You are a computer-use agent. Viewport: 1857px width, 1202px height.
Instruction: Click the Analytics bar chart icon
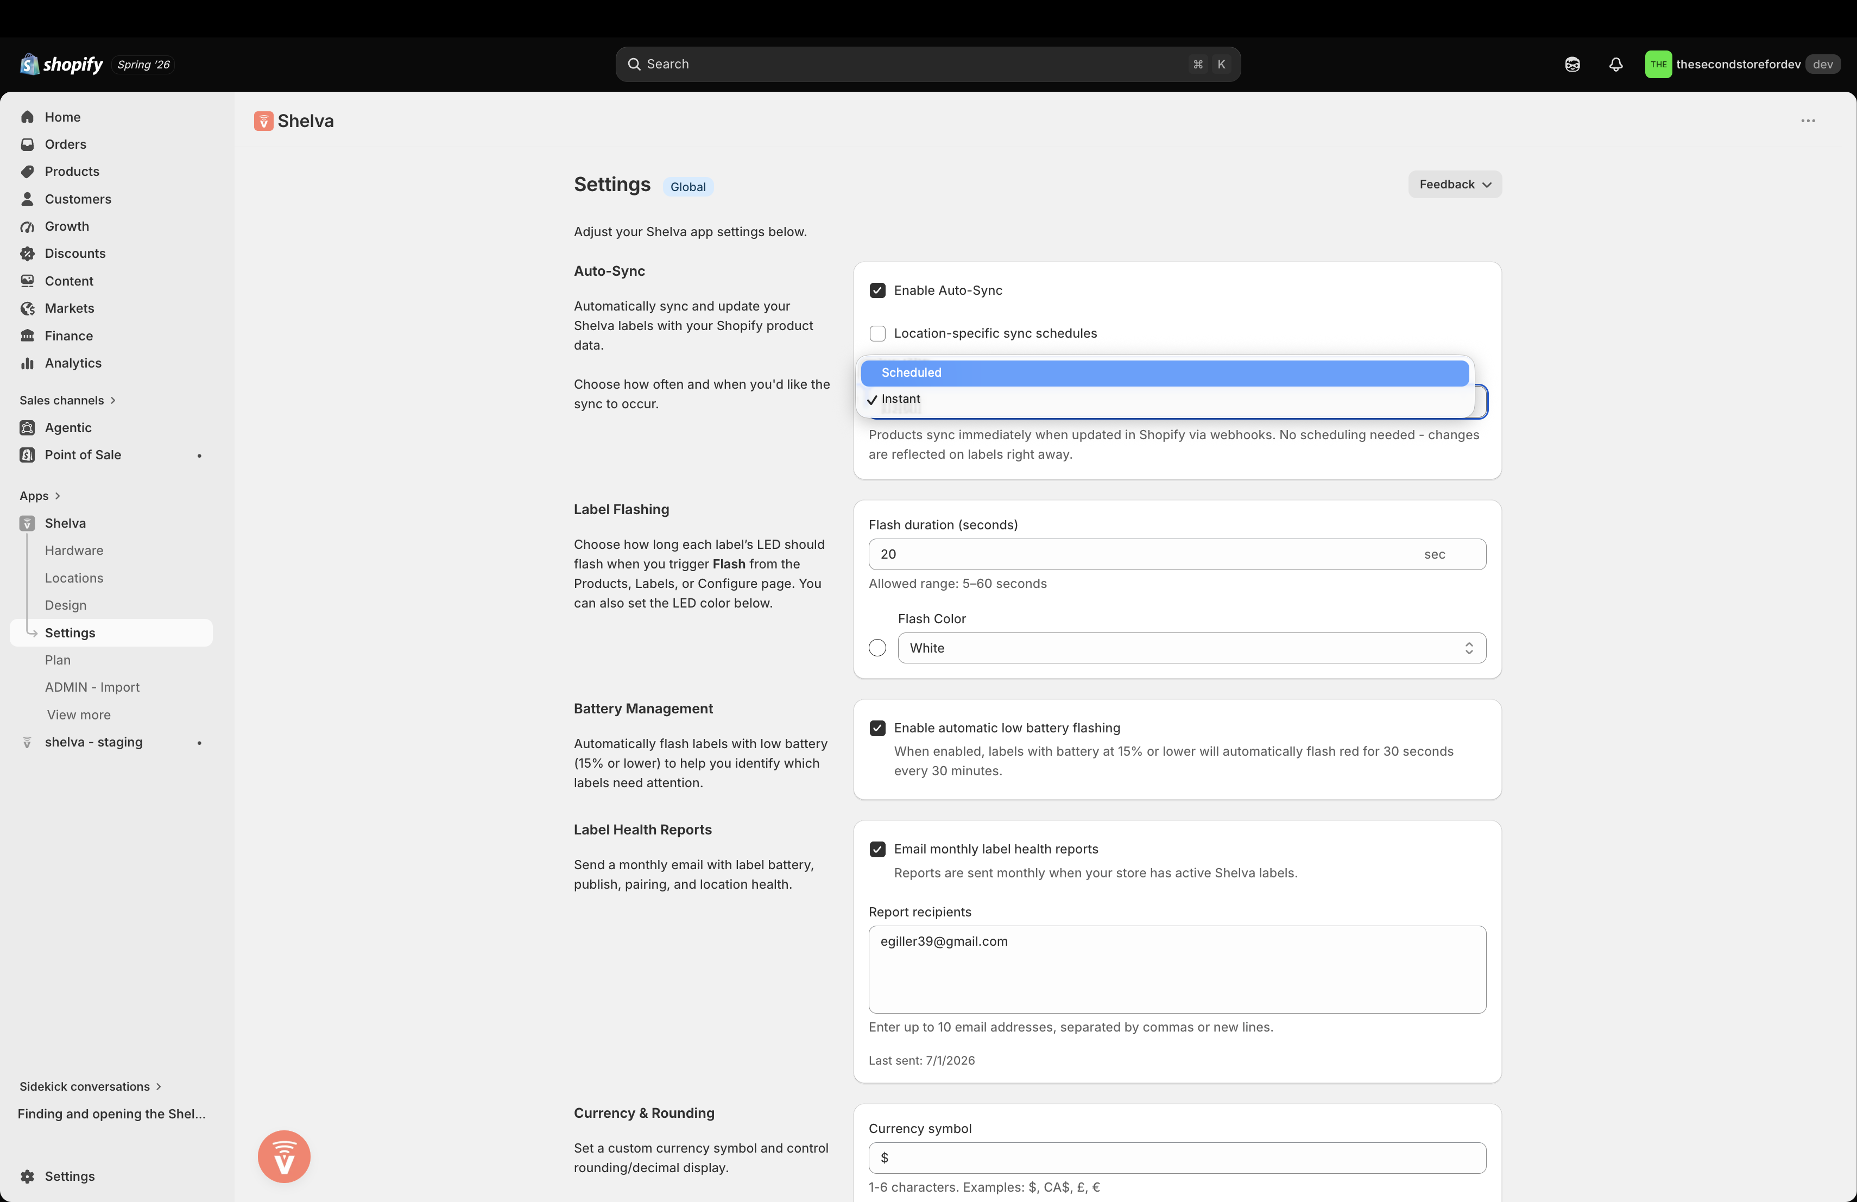27,363
